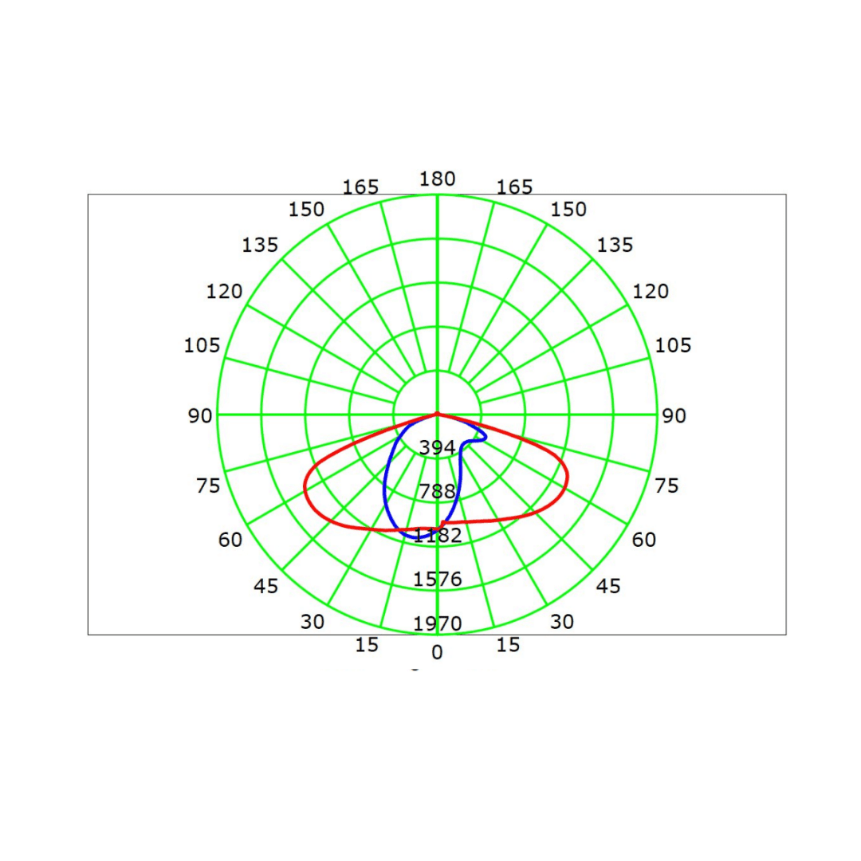Select the 788 radial scale label

437,491
